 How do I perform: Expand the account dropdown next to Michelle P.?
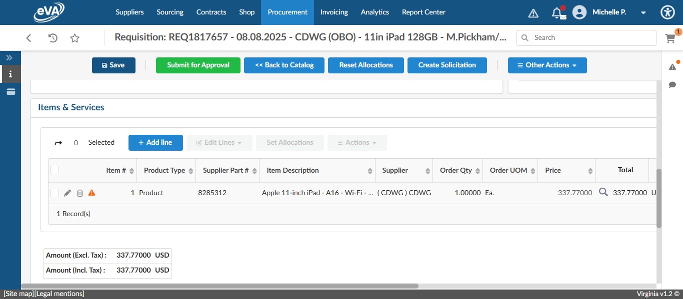[643, 12]
